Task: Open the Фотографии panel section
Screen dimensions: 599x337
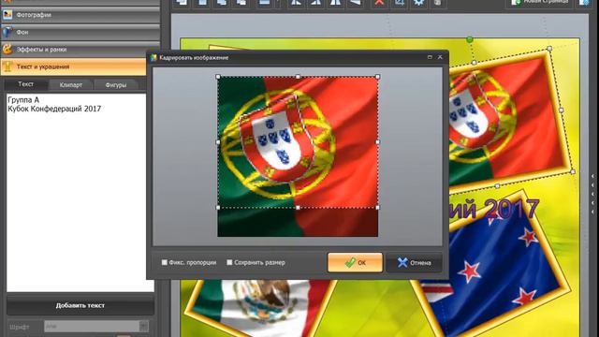Action: (x=80, y=15)
